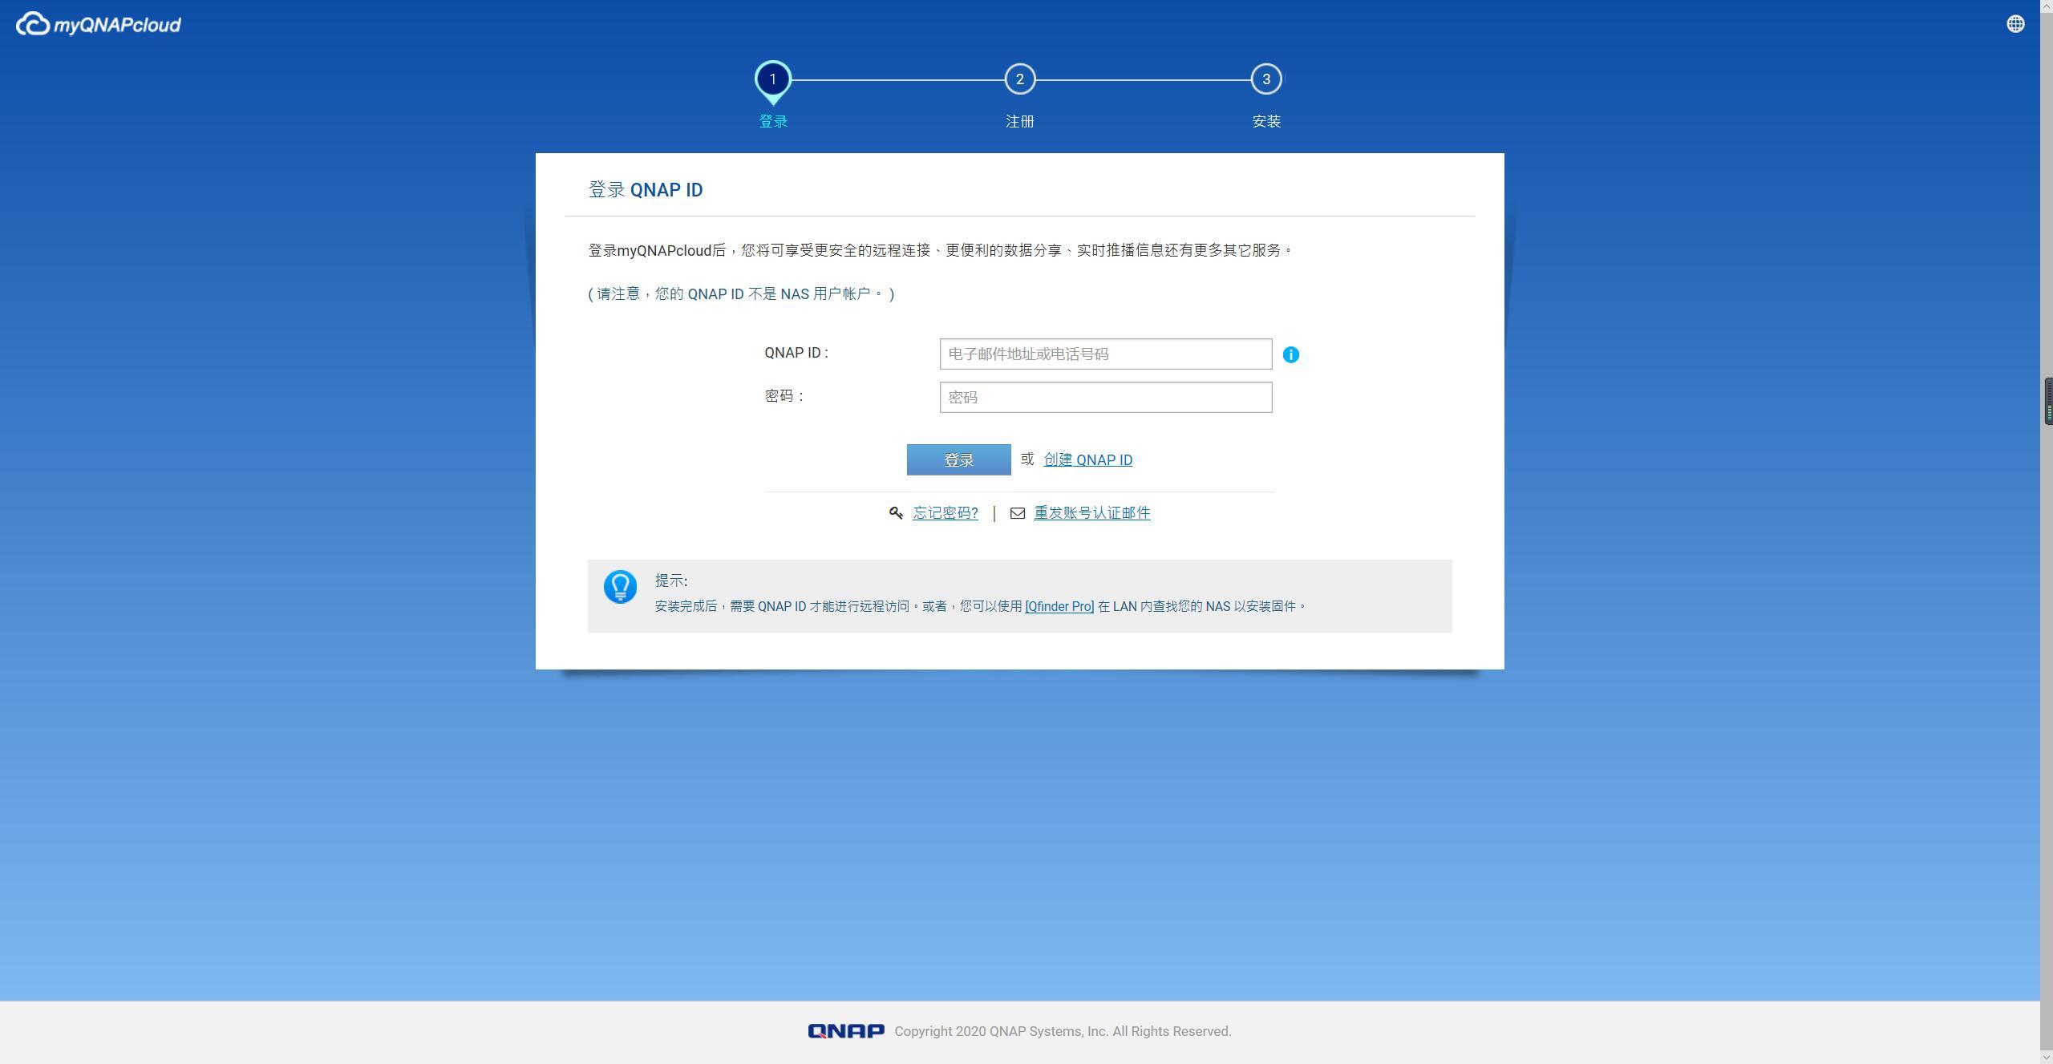The image size is (2053, 1064).
Task: Open the language selector globe icon
Action: tap(2015, 23)
